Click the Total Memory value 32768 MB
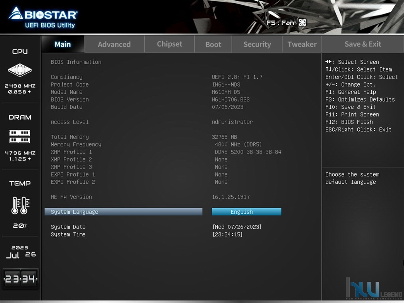404x303 pixels. [225, 137]
